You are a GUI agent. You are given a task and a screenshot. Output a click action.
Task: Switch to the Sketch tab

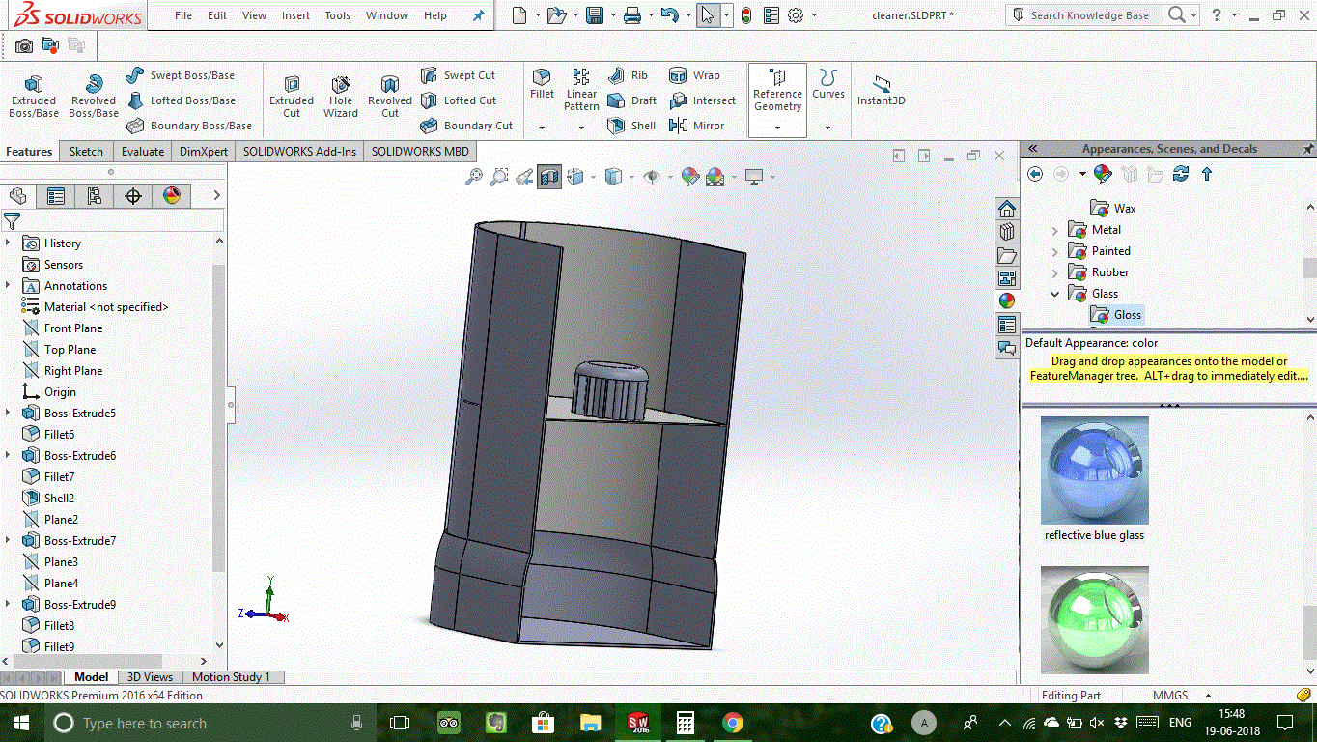pyautogui.click(x=86, y=152)
